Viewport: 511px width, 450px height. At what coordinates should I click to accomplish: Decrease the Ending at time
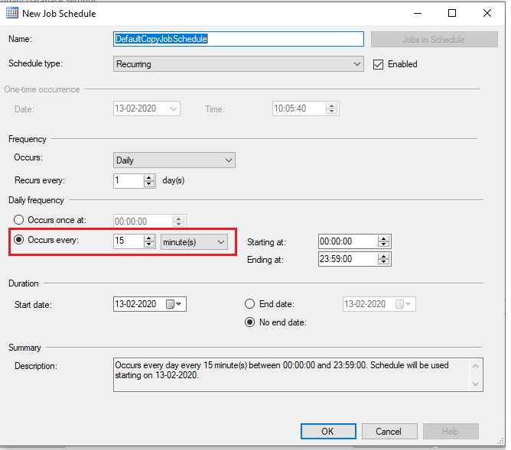coord(383,262)
